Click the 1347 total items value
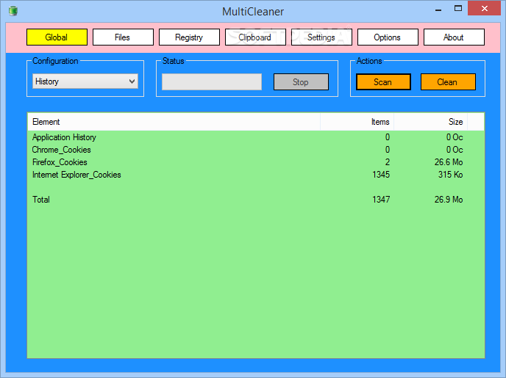506x378 pixels. (x=381, y=200)
